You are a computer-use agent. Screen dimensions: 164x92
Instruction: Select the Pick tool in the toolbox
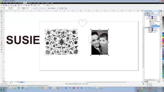[1, 12]
